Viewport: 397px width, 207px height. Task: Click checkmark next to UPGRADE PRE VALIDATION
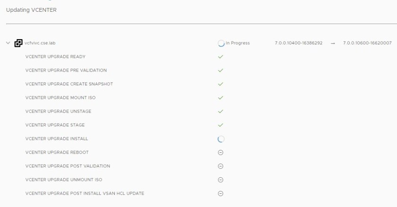(220, 70)
